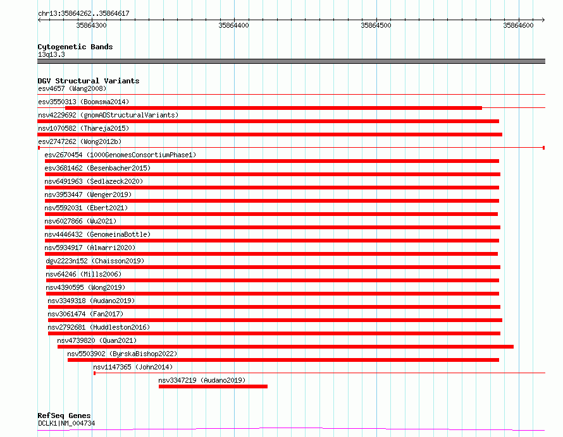
Task: Open variant esv4657 (Wang2008) label
Action: pyautogui.click(x=72, y=88)
